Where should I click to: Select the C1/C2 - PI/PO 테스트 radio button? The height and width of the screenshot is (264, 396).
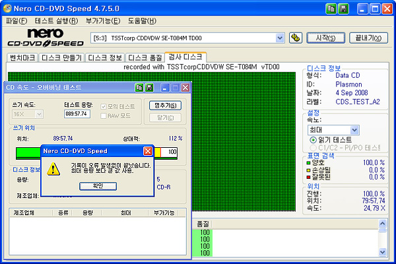[313, 148]
